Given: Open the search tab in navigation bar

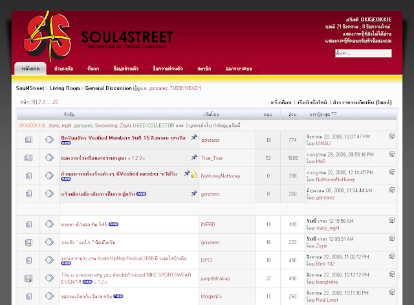Looking at the screenshot, I should click(93, 69).
